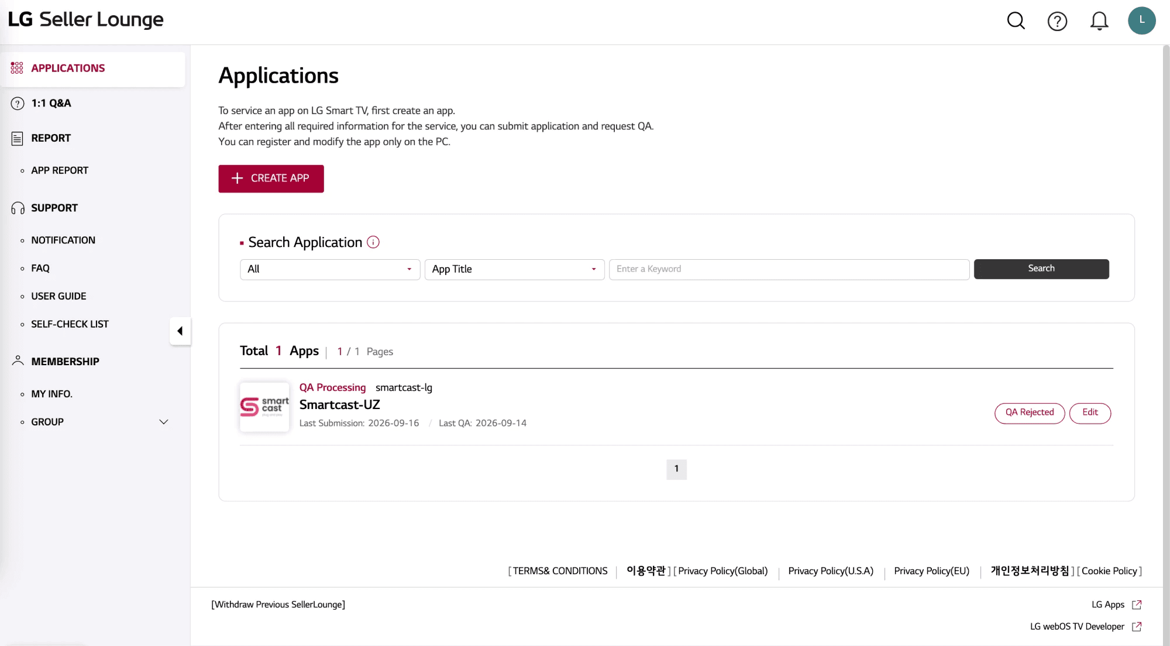Image resolution: width=1170 pixels, height=646 pixels.
Task: Open the Smartcast app logo thumbnail
Action: 264,407
